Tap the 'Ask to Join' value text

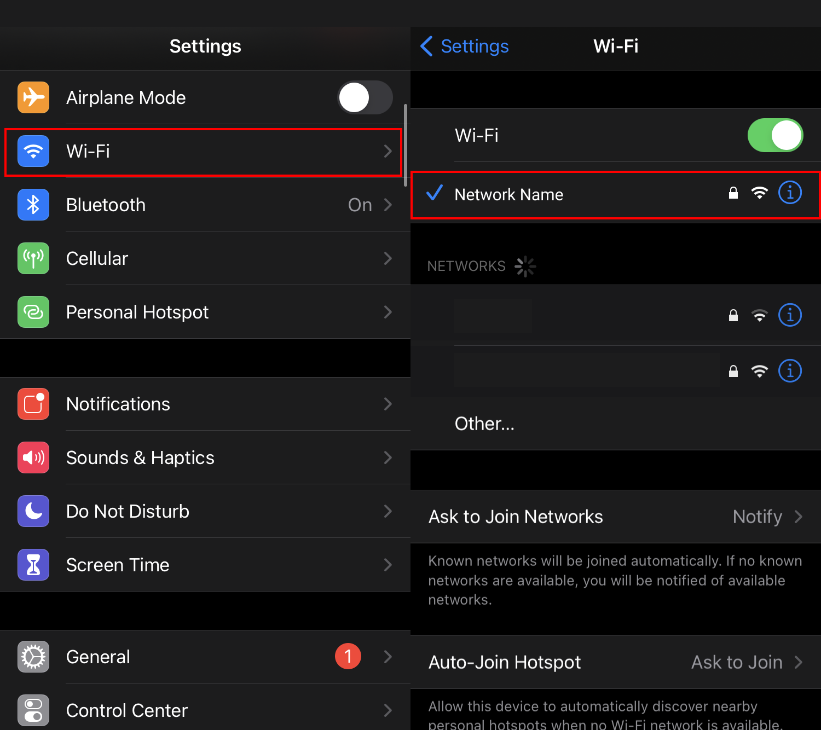coord(737,662)
